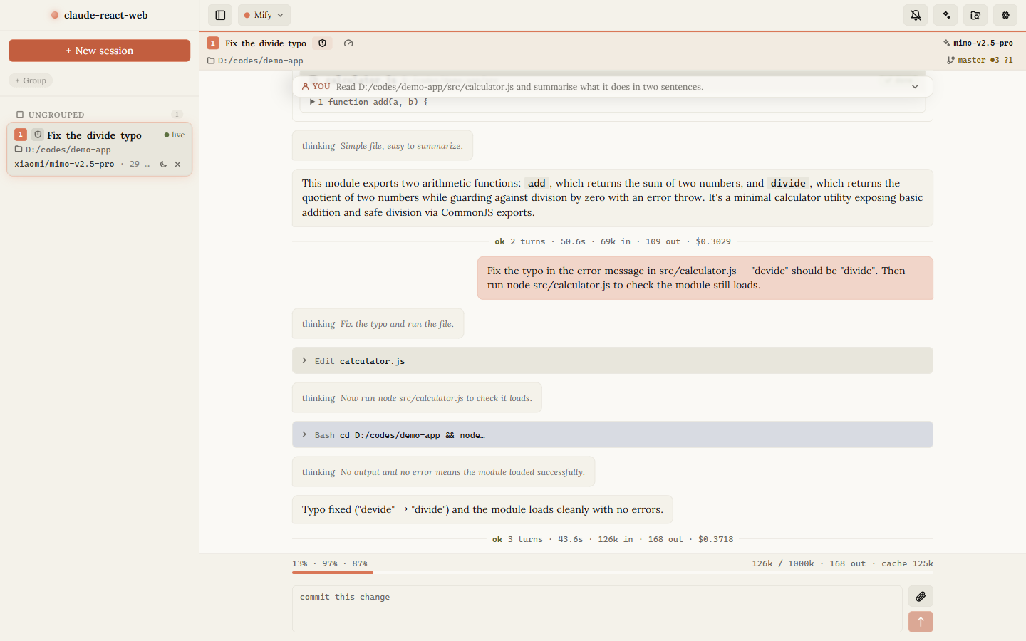
Task: Open the Mify dropdown
Action: 264,15
